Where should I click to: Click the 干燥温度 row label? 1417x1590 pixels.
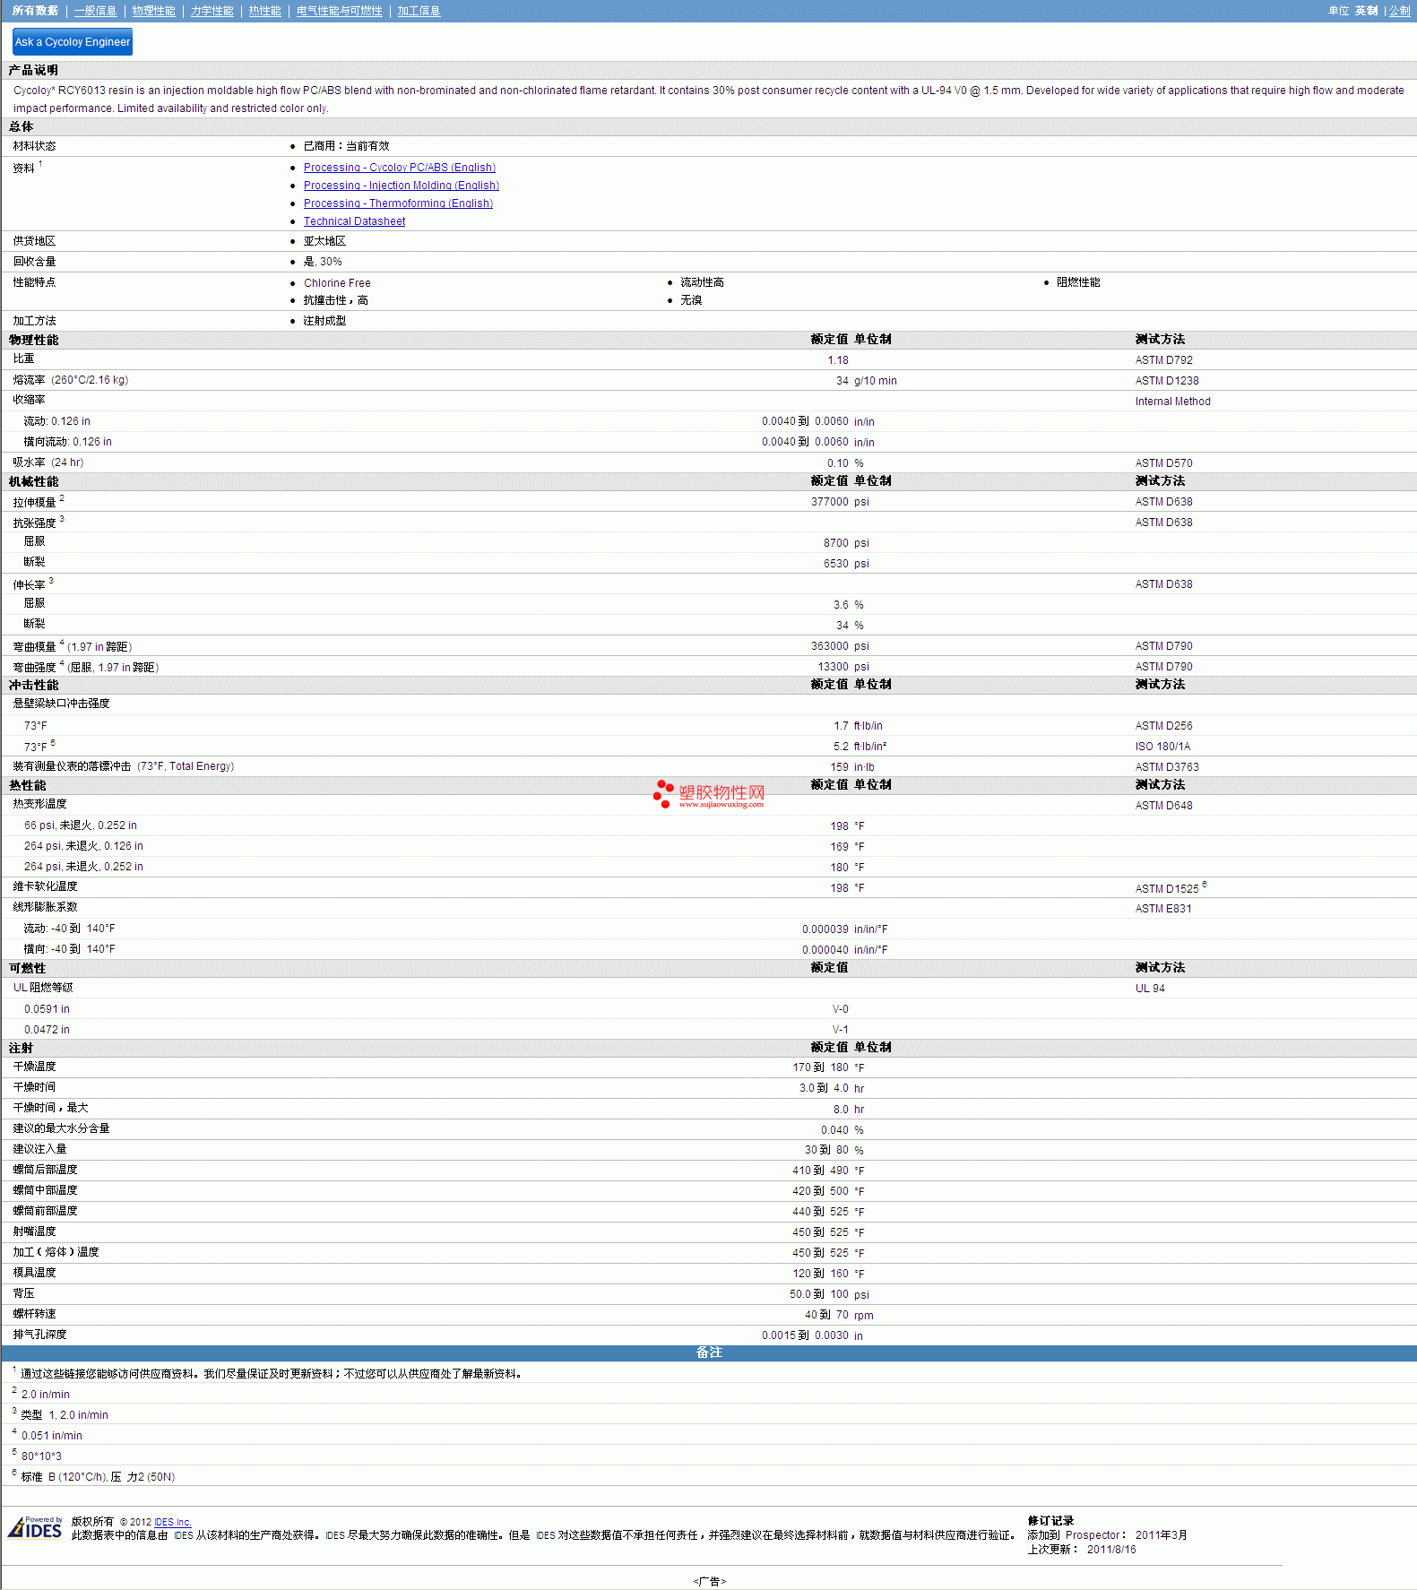tap(34, 1067)
